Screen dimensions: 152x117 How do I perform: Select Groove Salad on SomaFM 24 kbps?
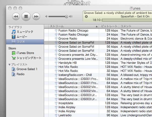click(98, 51)
